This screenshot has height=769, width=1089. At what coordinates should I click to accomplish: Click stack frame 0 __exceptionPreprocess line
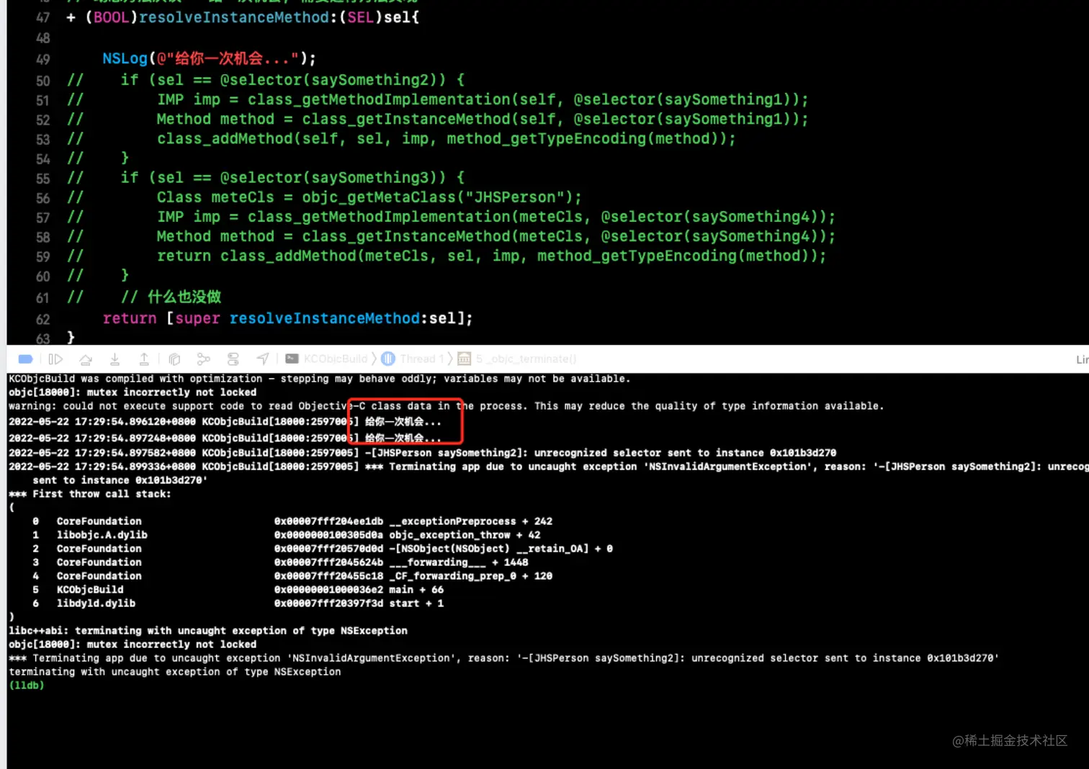[x=292, y=521]
